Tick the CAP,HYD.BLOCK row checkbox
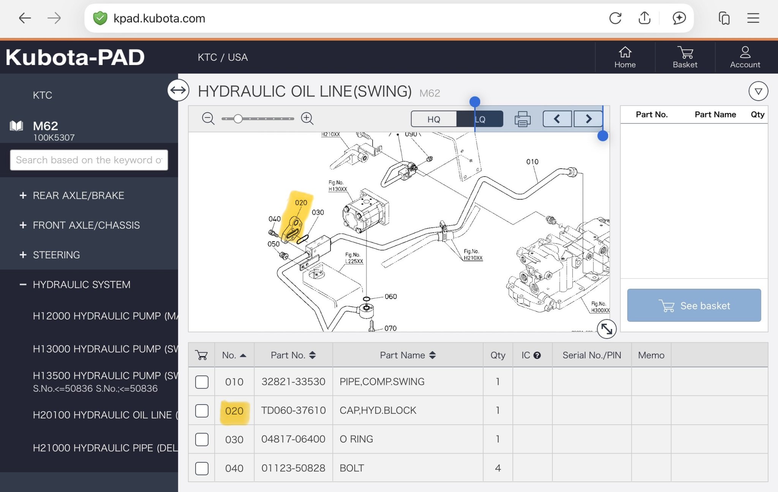The height and width of the screenshot is (492, 778). pos(202,411)
